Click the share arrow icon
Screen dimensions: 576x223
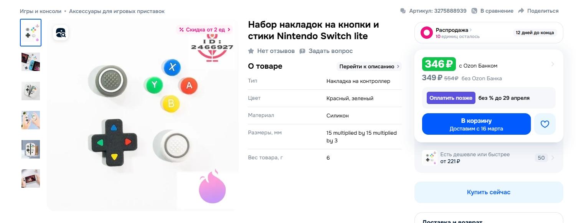tap(521, 11)
